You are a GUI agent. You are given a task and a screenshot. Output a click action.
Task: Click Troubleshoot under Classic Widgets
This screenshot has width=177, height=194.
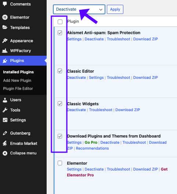click(101, 110)
